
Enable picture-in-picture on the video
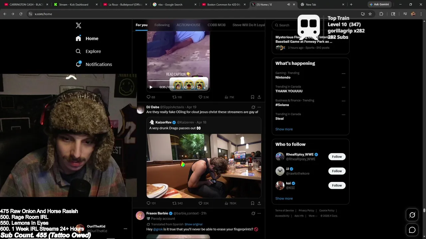click(x=199, y=87)
